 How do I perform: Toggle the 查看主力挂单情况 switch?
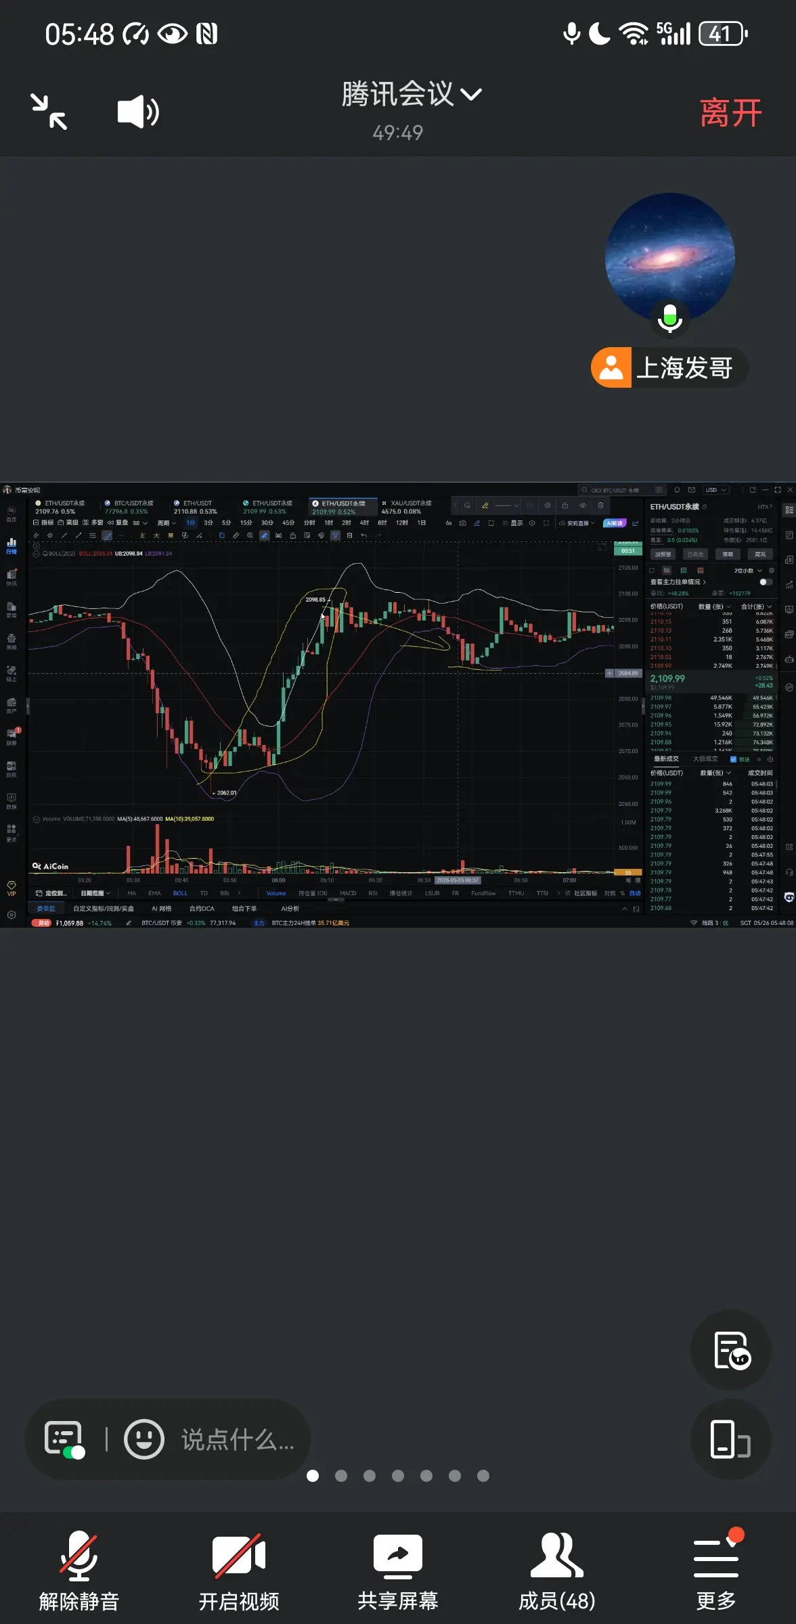pyautogui.click(x=766, y=582)
